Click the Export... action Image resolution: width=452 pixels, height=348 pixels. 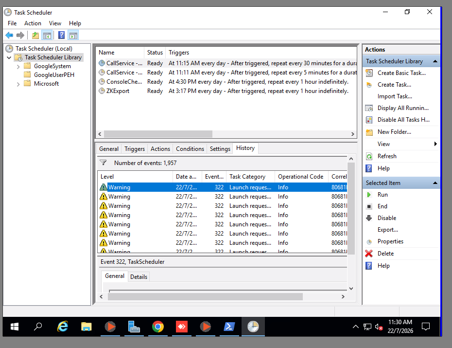[x=388, y=230]
